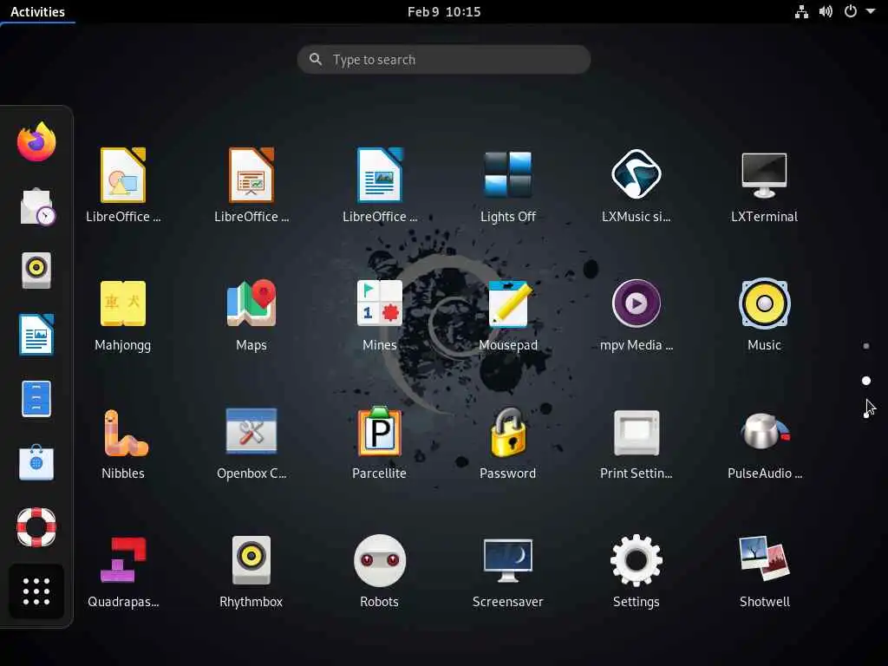
Task: Launch LibreOffice Impress presentation icon
Action: (x=251, y=175)
